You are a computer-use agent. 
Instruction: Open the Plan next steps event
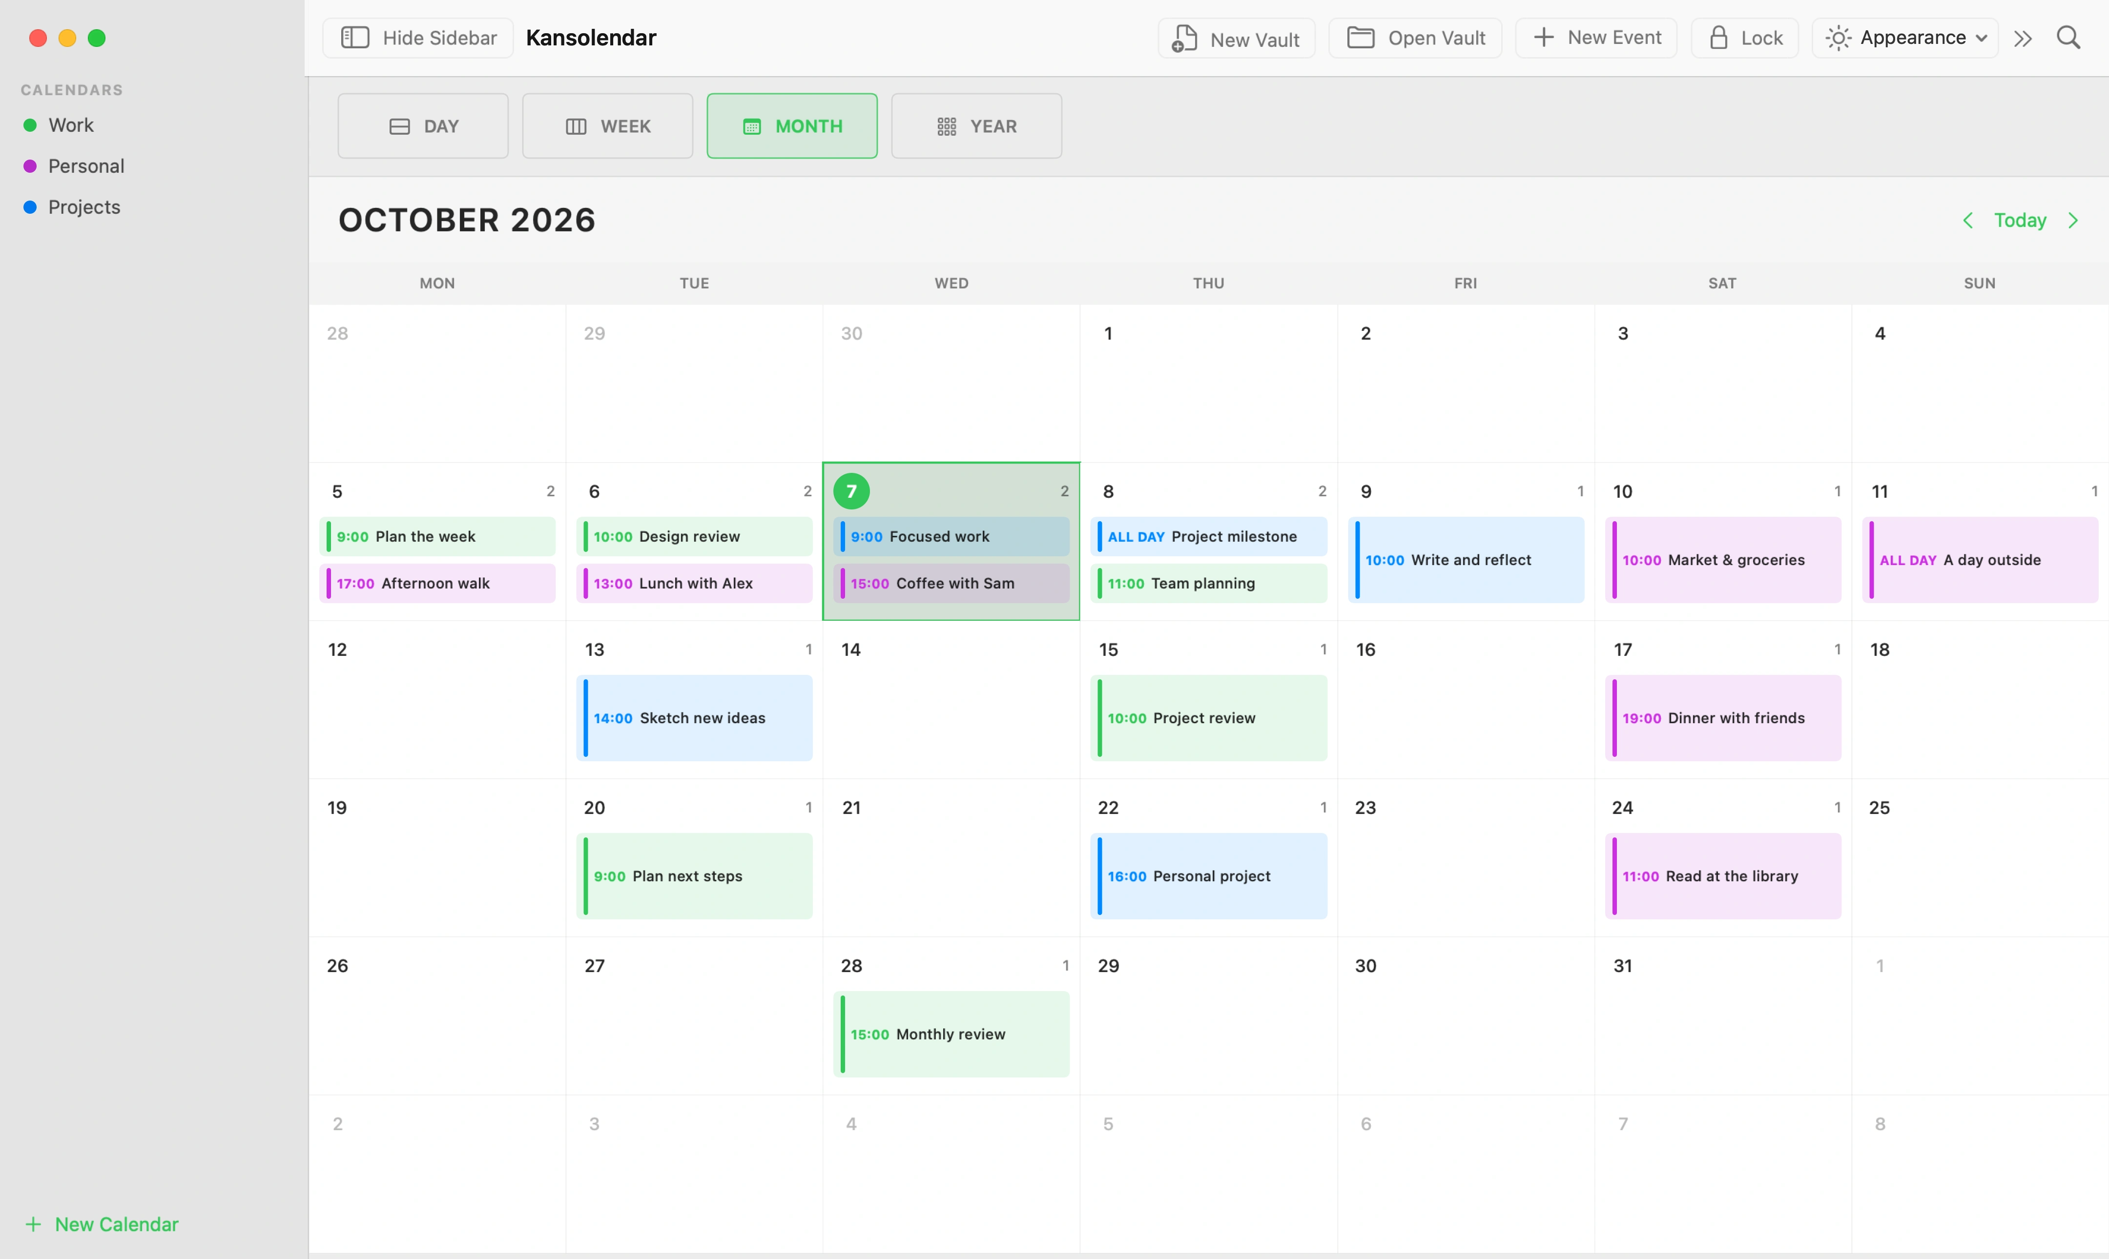tap(694, 876)
